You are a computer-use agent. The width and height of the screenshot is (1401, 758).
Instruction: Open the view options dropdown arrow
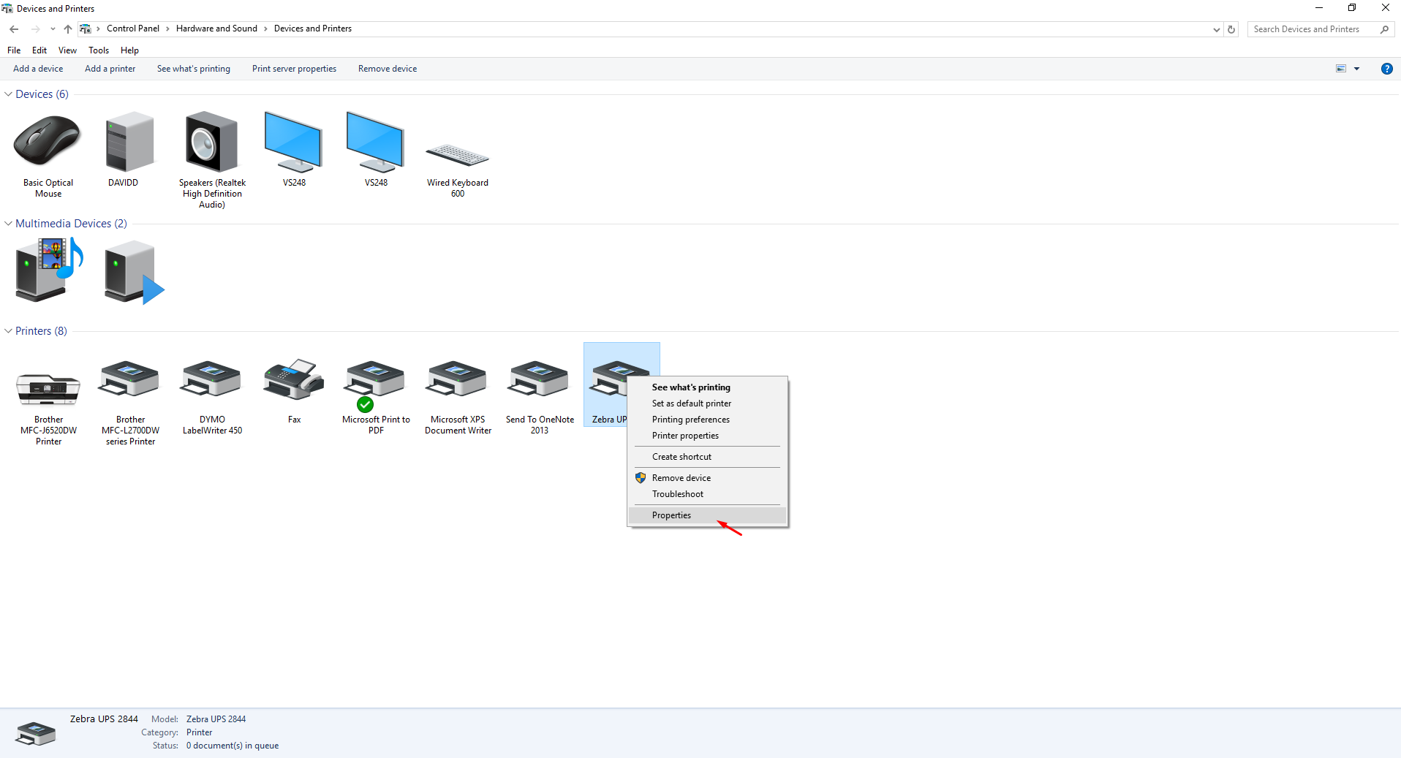(1356, 69)
